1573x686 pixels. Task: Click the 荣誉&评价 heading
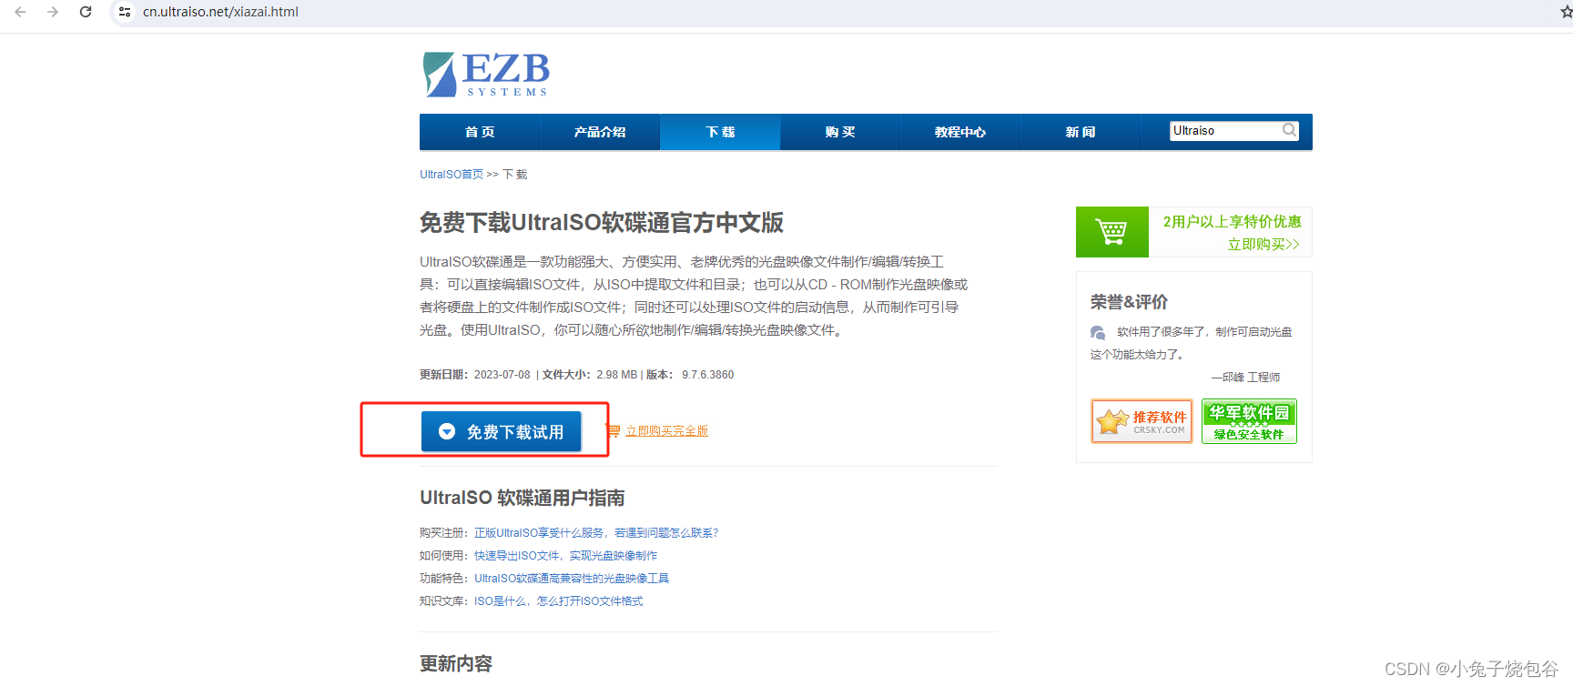pos(1129,302)
